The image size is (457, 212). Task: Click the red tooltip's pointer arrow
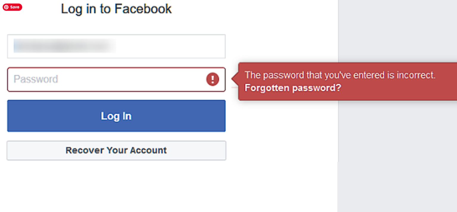pos(235,79)
